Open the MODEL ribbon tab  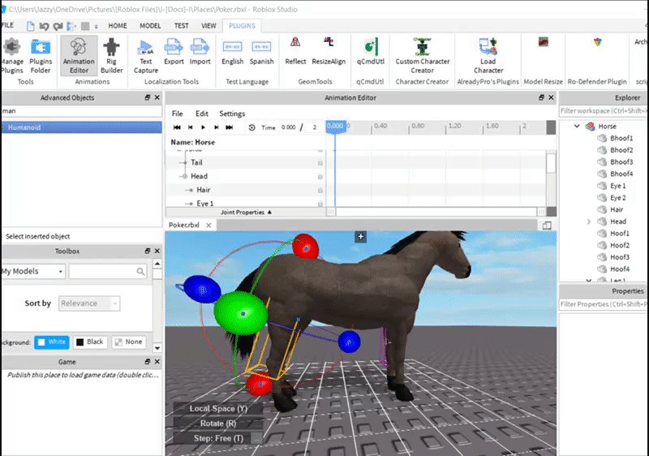[150, 26]
